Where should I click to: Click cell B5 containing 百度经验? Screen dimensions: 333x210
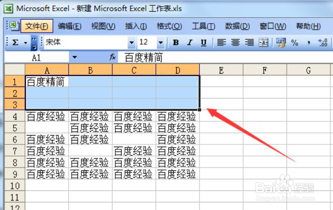pyautogui.click(x=90, y=128)
